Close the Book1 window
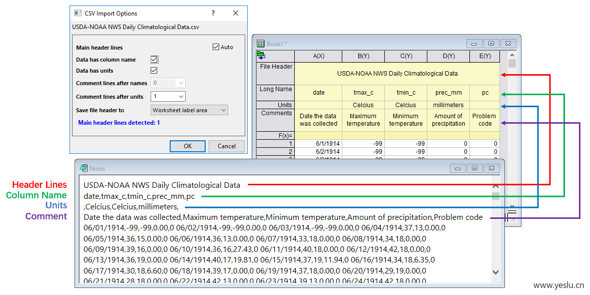 point(508,44)
